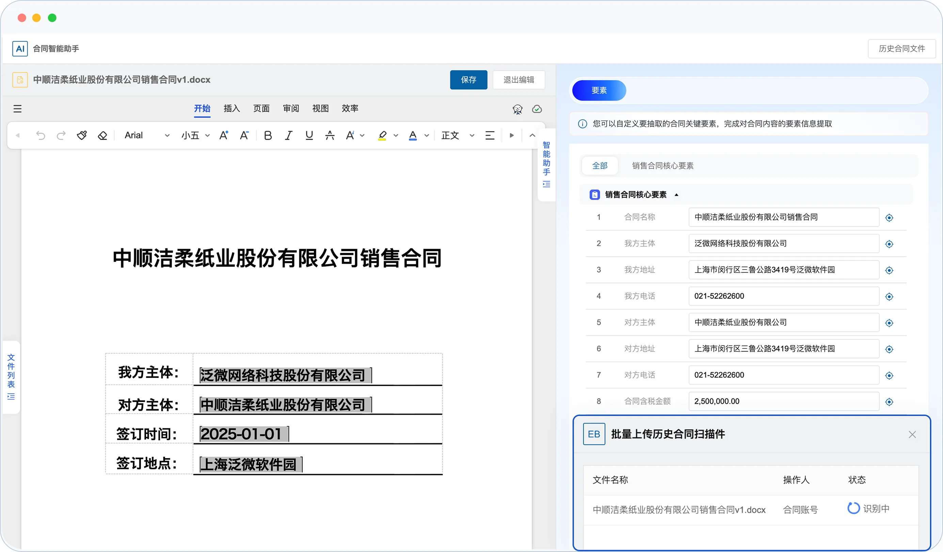Screen dimensions: 943x552
Task: Toggle strikethrough formatting
Action: (x=330, y=135)
